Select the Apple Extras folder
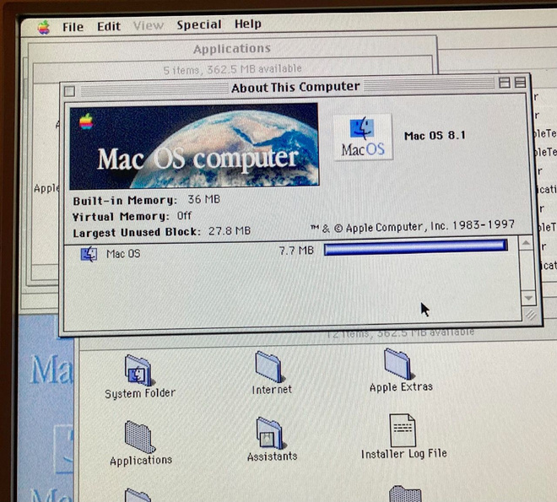Screen dimensions: 557x502 [399, 364]
